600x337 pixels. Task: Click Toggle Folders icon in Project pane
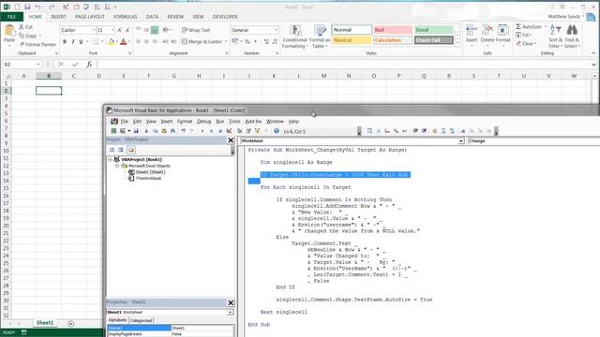tap(131, 150)
